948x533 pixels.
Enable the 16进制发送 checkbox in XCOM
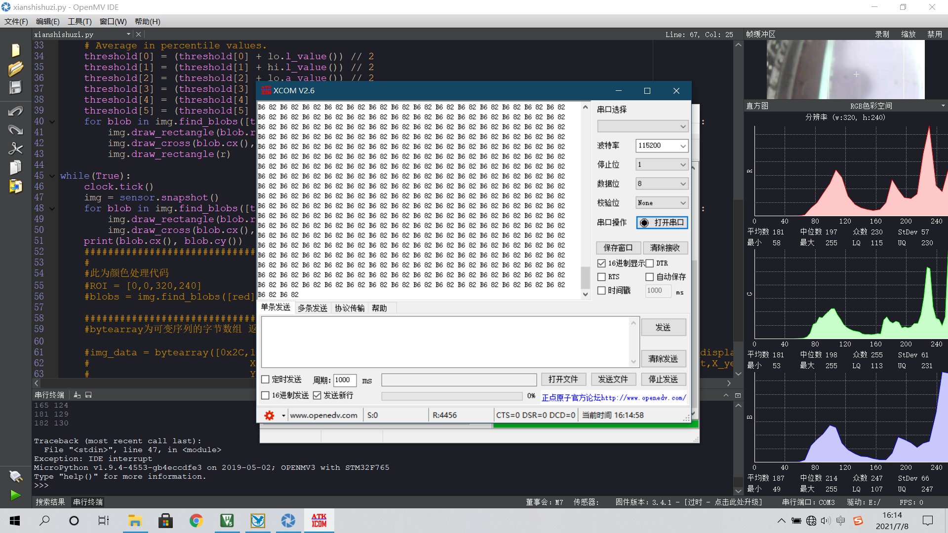click(x=266, y=395)
